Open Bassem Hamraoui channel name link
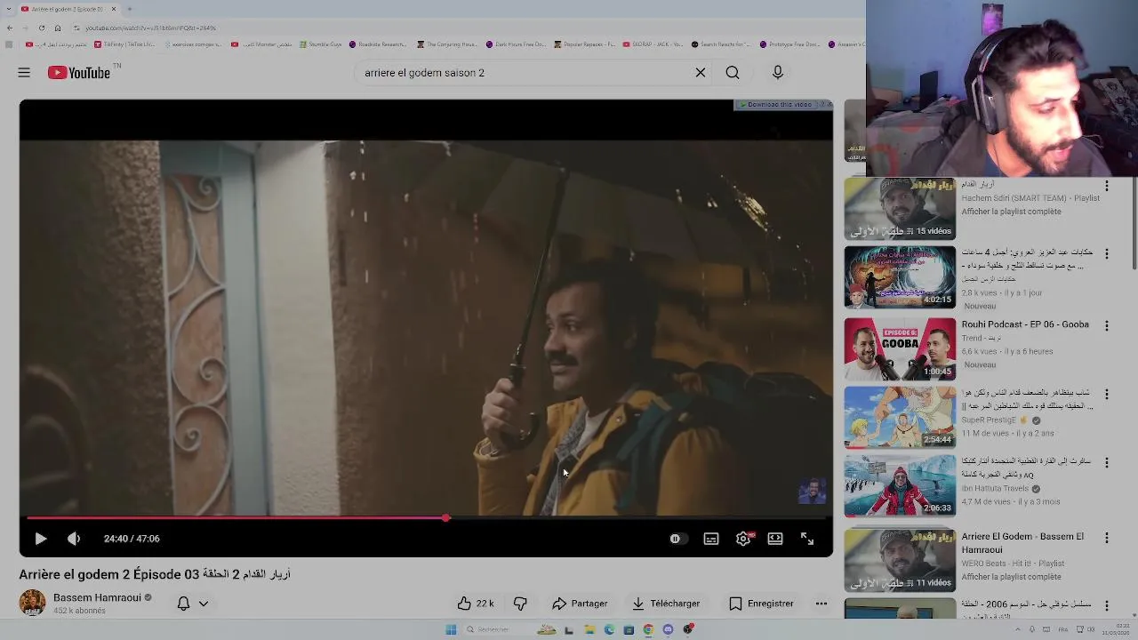 (x=97, y=597)
